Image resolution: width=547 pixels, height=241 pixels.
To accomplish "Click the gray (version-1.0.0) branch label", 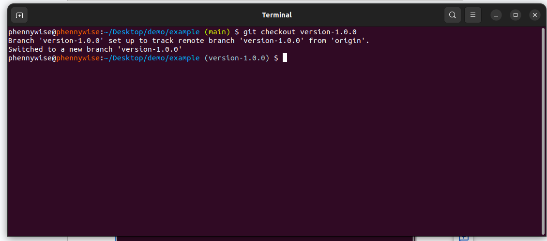I will click(237, 58).
